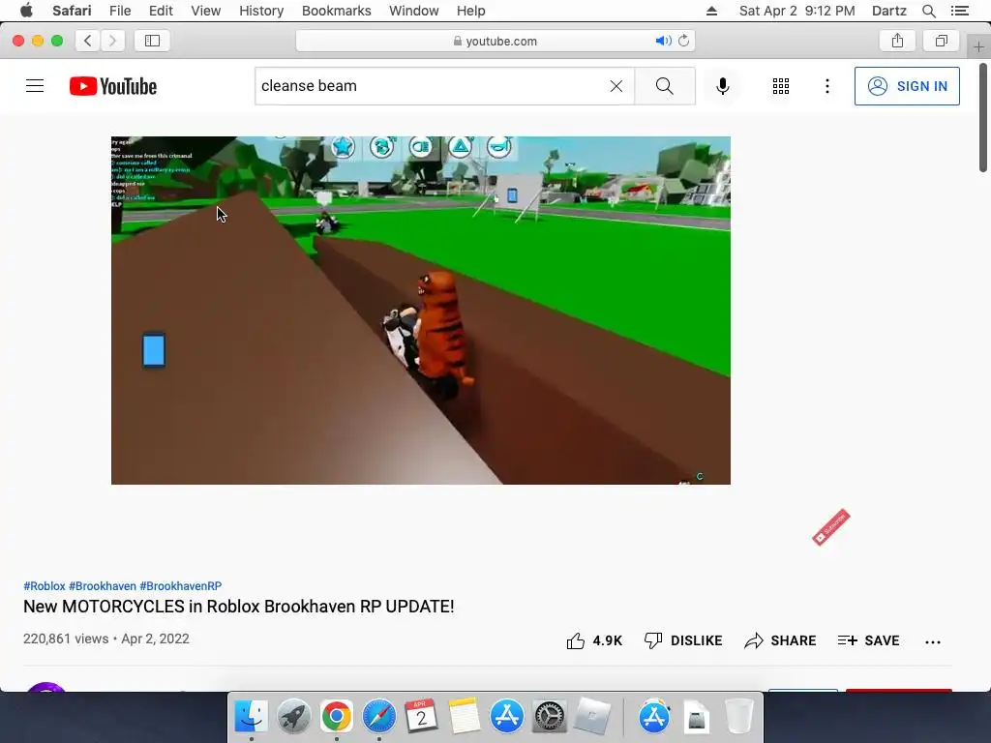Open the History menu
Viewport: 991px width, 743px height.
pyautogui.click(x=261, y=11)
